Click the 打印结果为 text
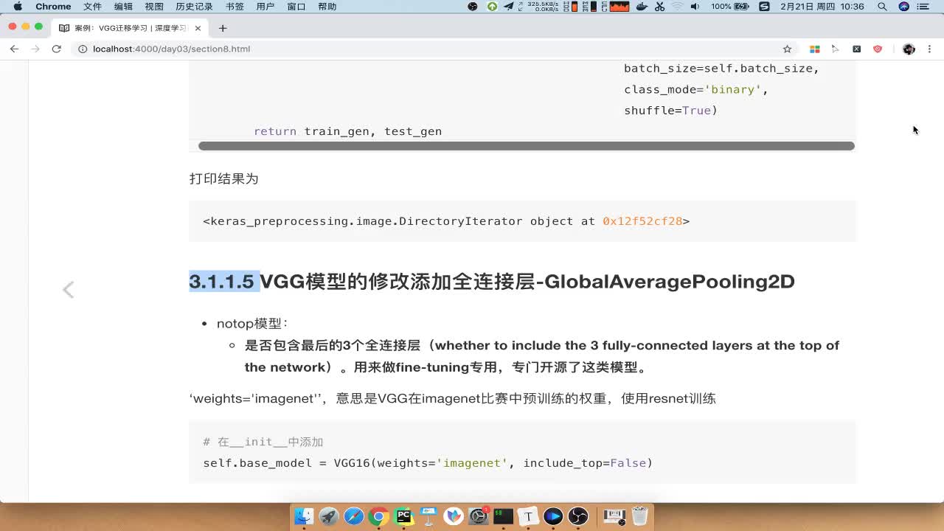This screenshot has width=944, height=531. (223, 178)
